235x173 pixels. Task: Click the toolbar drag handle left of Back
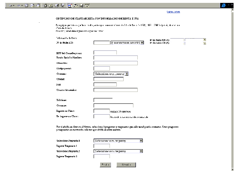tap(6, 5)
